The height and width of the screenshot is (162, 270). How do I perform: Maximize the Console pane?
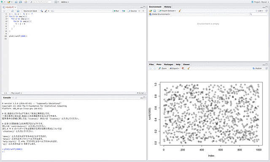click(x=144, y=97)
